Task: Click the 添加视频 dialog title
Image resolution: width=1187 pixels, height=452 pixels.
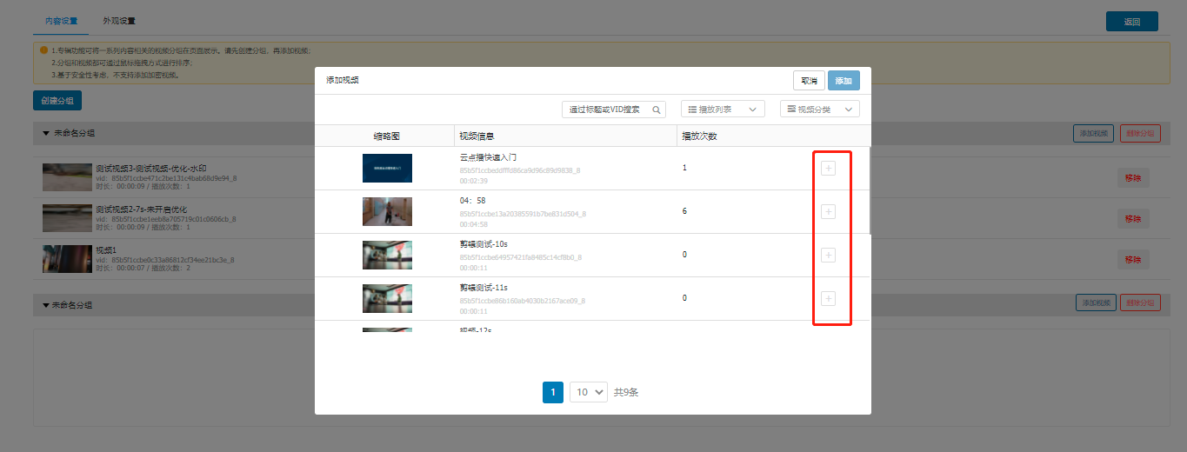Action: pyautogui.click(x=342, y=80)
